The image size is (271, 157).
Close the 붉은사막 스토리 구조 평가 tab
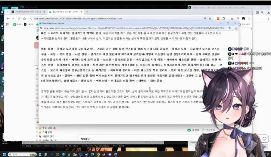tap(81, 12)
